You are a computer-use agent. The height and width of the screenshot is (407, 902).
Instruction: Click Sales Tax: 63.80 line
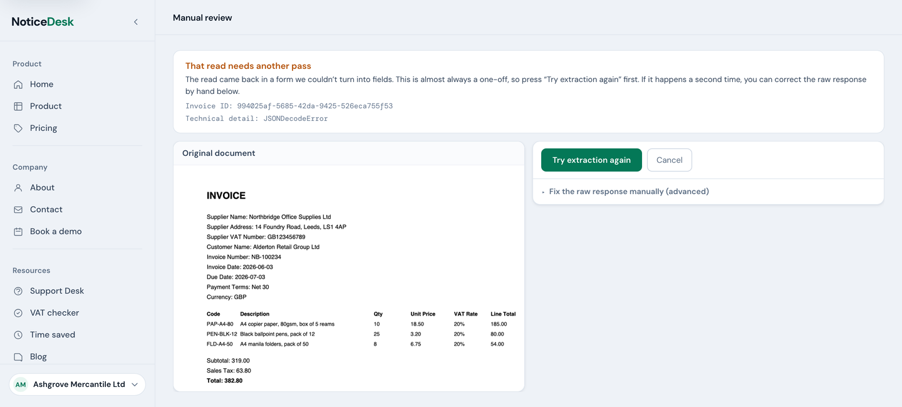coord(229,371)
